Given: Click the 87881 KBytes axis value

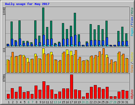Looking at the screenshot, I should coord(4,78).
